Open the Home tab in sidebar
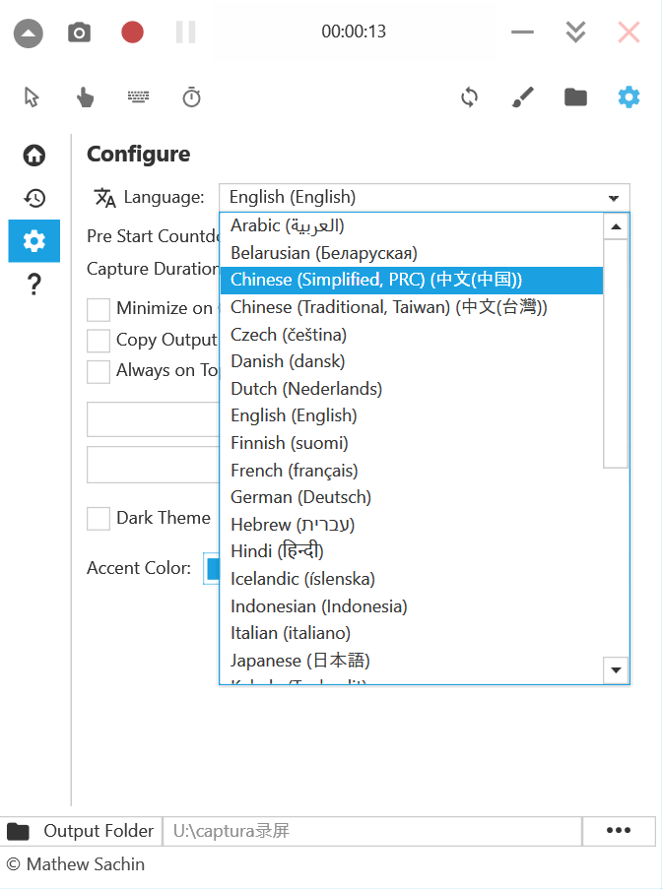 point(34,155)
